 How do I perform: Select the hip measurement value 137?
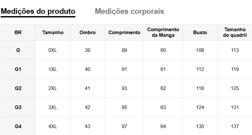tap(235, 126)
